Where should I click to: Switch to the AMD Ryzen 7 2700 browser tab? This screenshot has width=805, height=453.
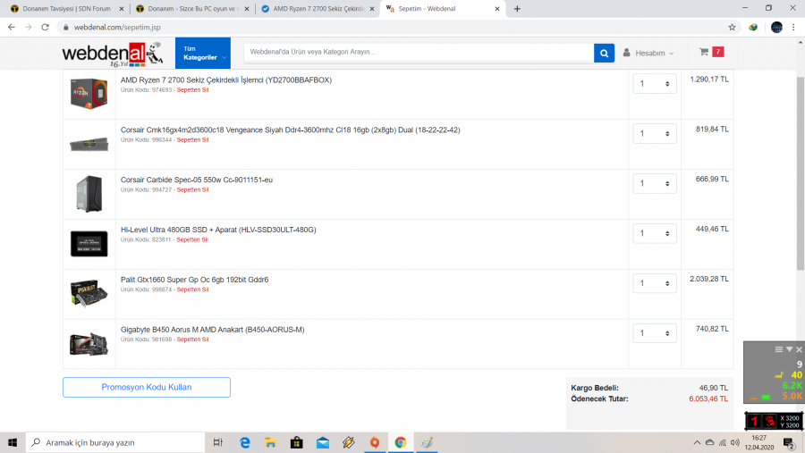(x=318, y=9)
